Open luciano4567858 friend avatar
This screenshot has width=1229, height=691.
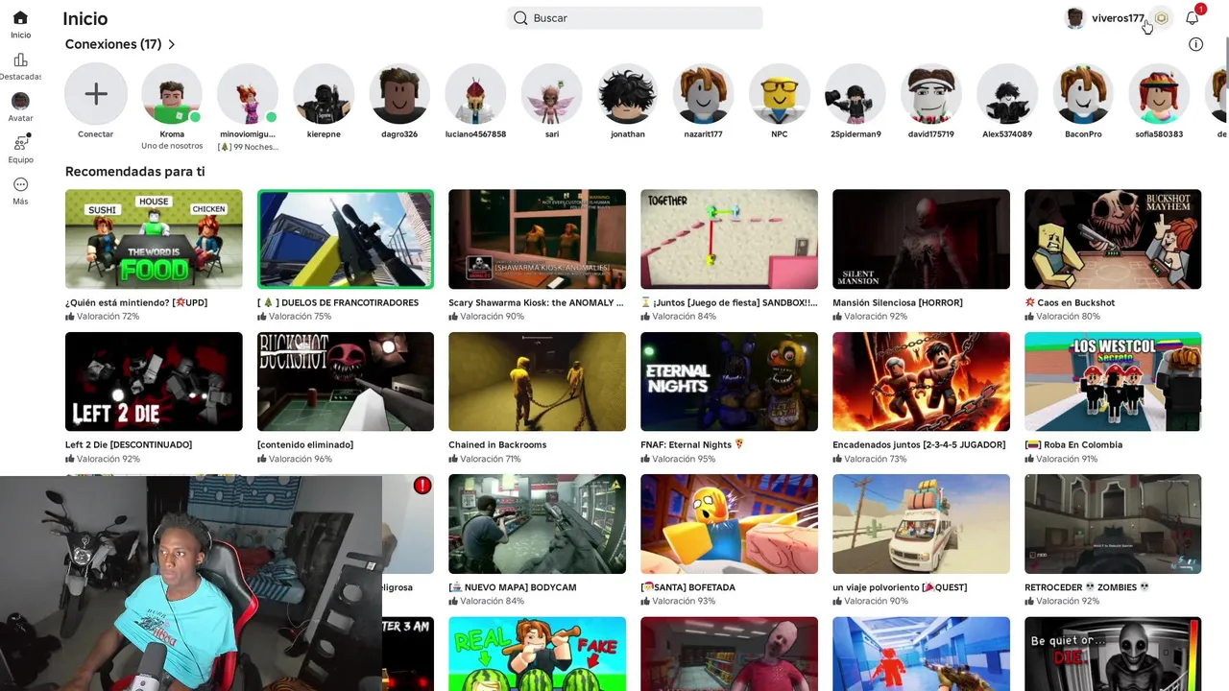point(475,94)
